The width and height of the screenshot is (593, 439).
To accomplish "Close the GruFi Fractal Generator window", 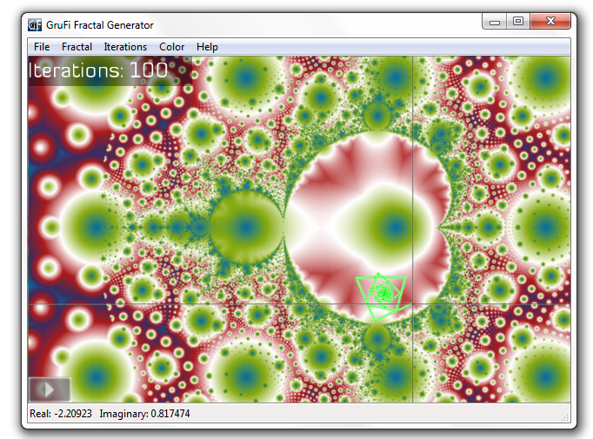I will [550, 21].
